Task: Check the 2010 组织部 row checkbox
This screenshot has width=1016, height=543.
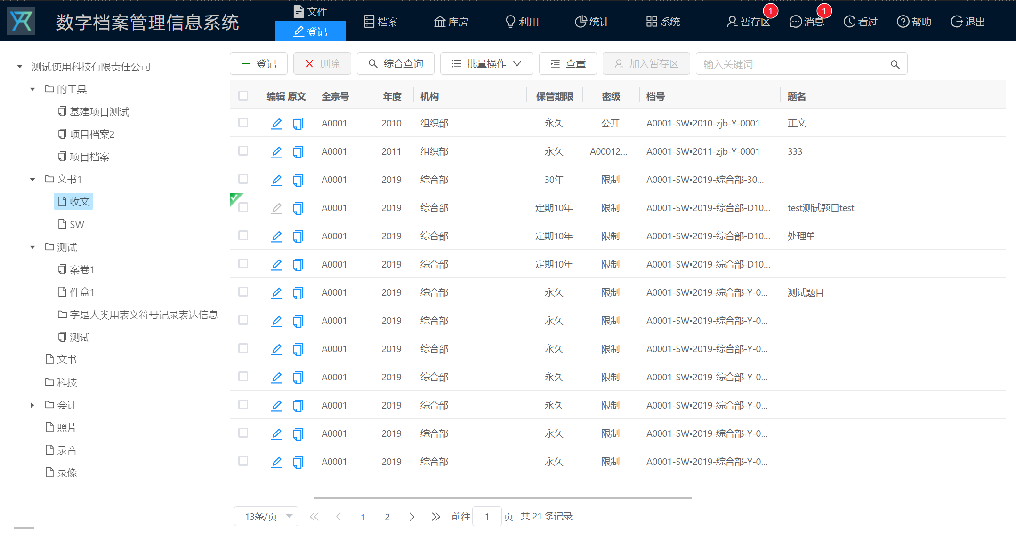Action: click(243, 123)
